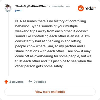Screen dimensions: 100x100
Task: Click the line beginning "sound like controlling"
Action: tap(52, 36)
